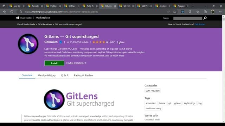Click the star rating icons
Image resolution: width=225 pixels, height=126 pixels.
tap(100, 42)
